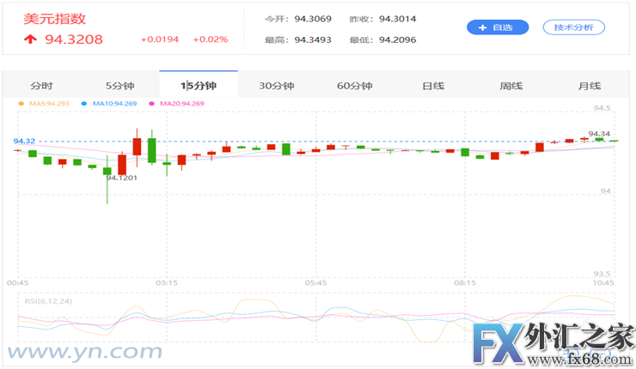
Task: Click the 94.1201 low-price annotation
Action: coord(122,178)
